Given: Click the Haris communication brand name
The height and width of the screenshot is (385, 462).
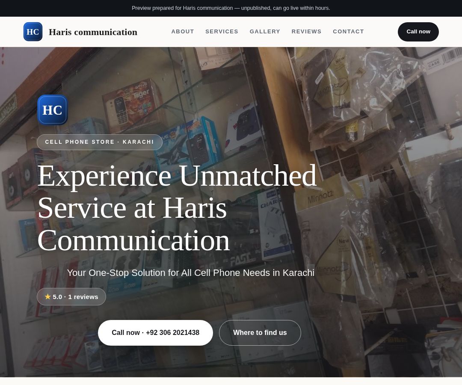Looking at the screenshot, I should pyautogui.click(x=93, y=32).
